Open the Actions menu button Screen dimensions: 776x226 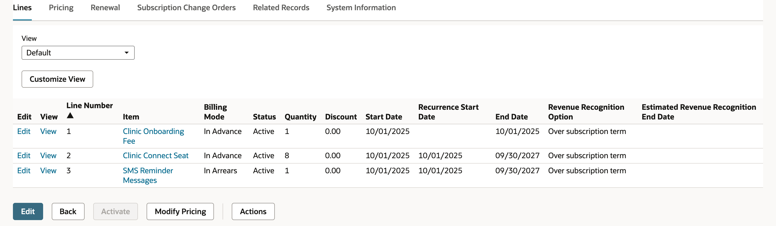point(253,211)
